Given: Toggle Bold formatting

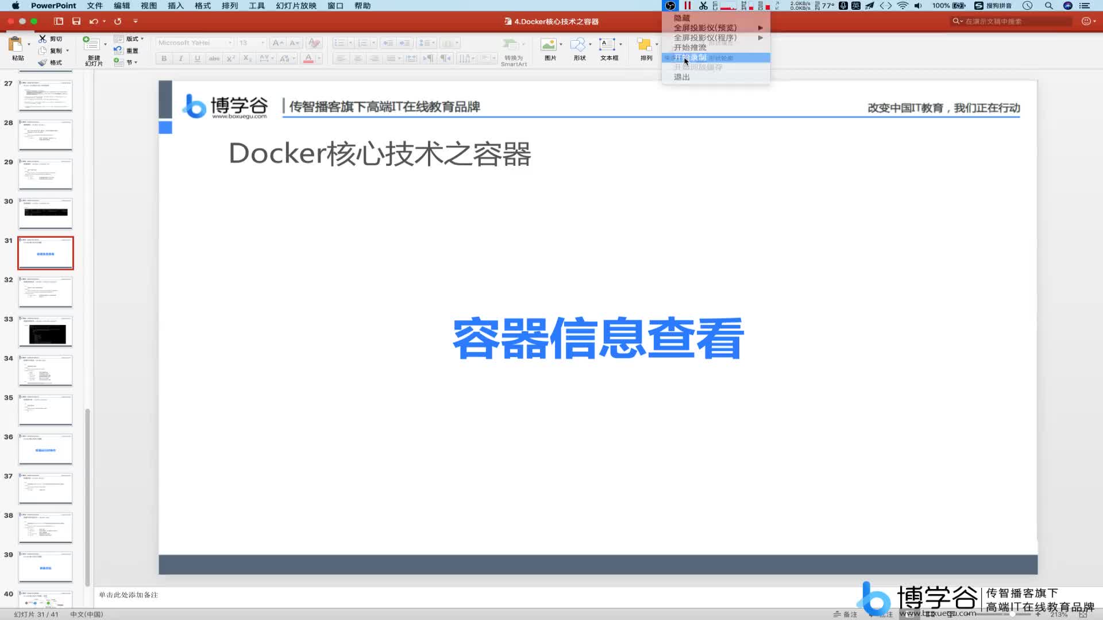Looking at the screenshot, I should [x=164, y=59].
